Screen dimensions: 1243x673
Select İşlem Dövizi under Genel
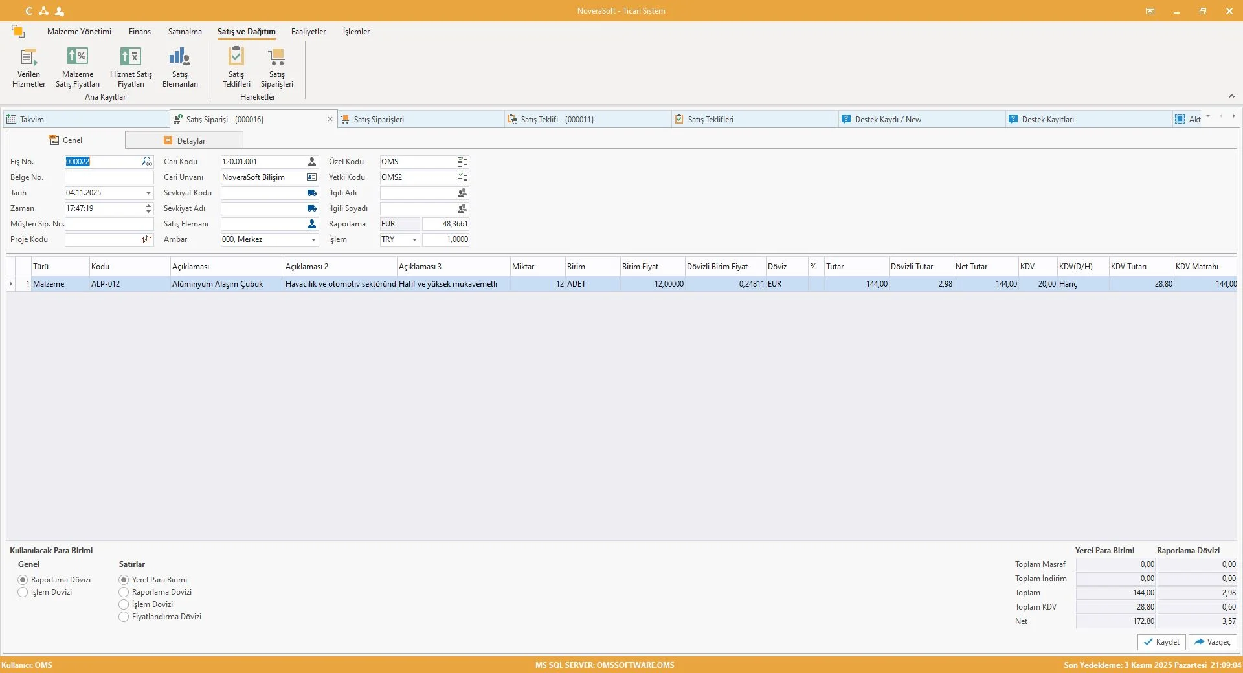[x=23, y=592]
